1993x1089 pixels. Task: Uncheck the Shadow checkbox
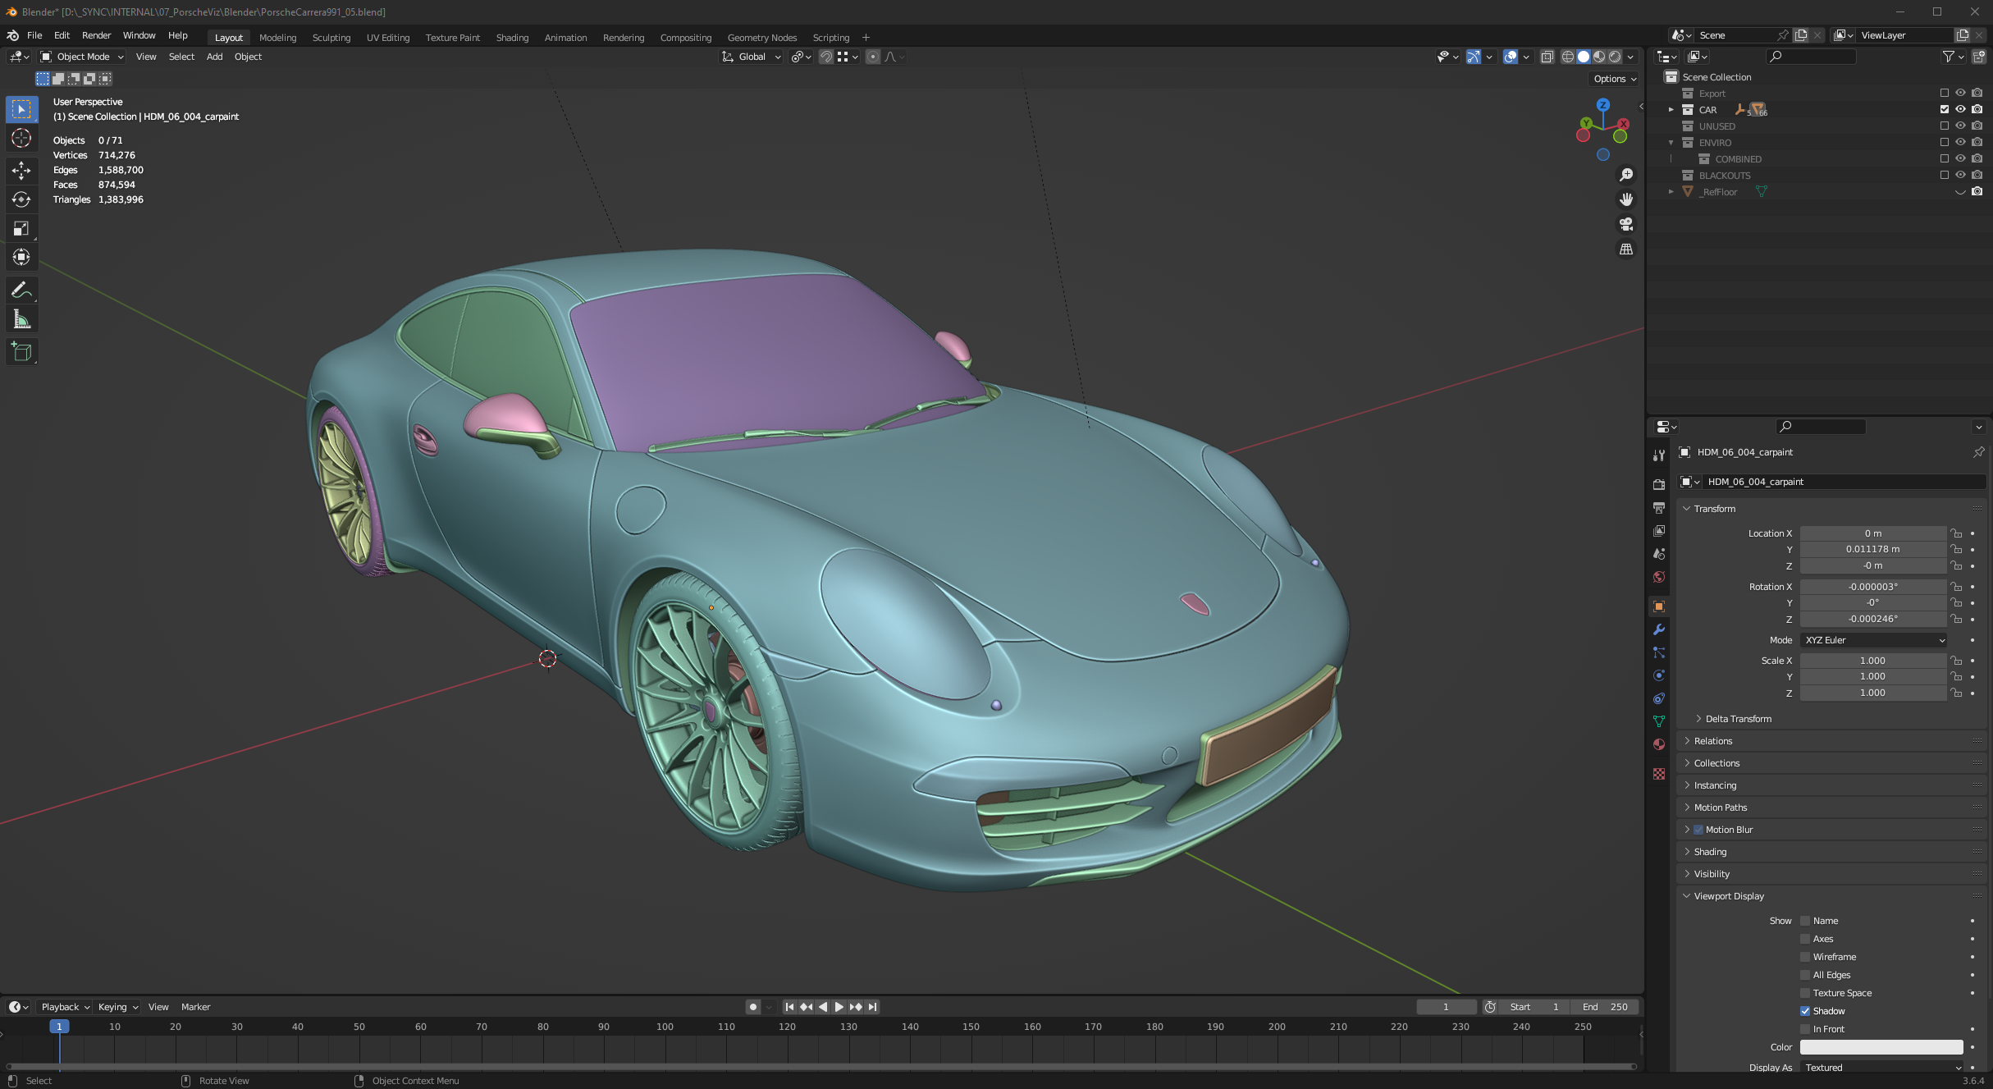pyautogui.click(x=1805, y=1011)
